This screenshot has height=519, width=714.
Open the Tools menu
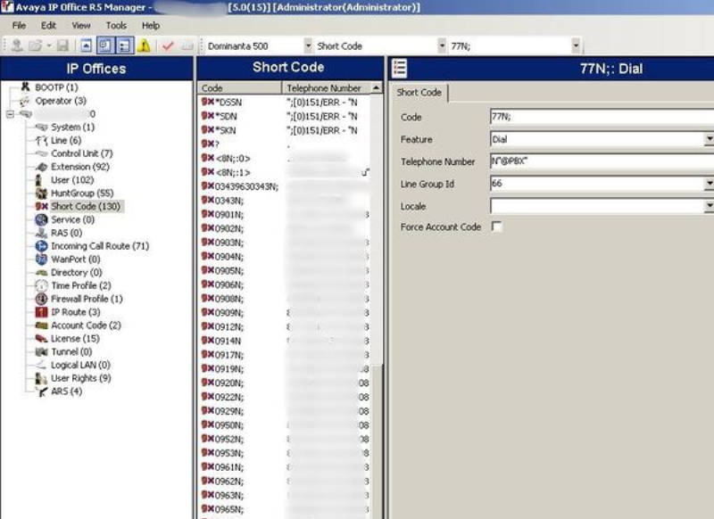click(116, 26)
